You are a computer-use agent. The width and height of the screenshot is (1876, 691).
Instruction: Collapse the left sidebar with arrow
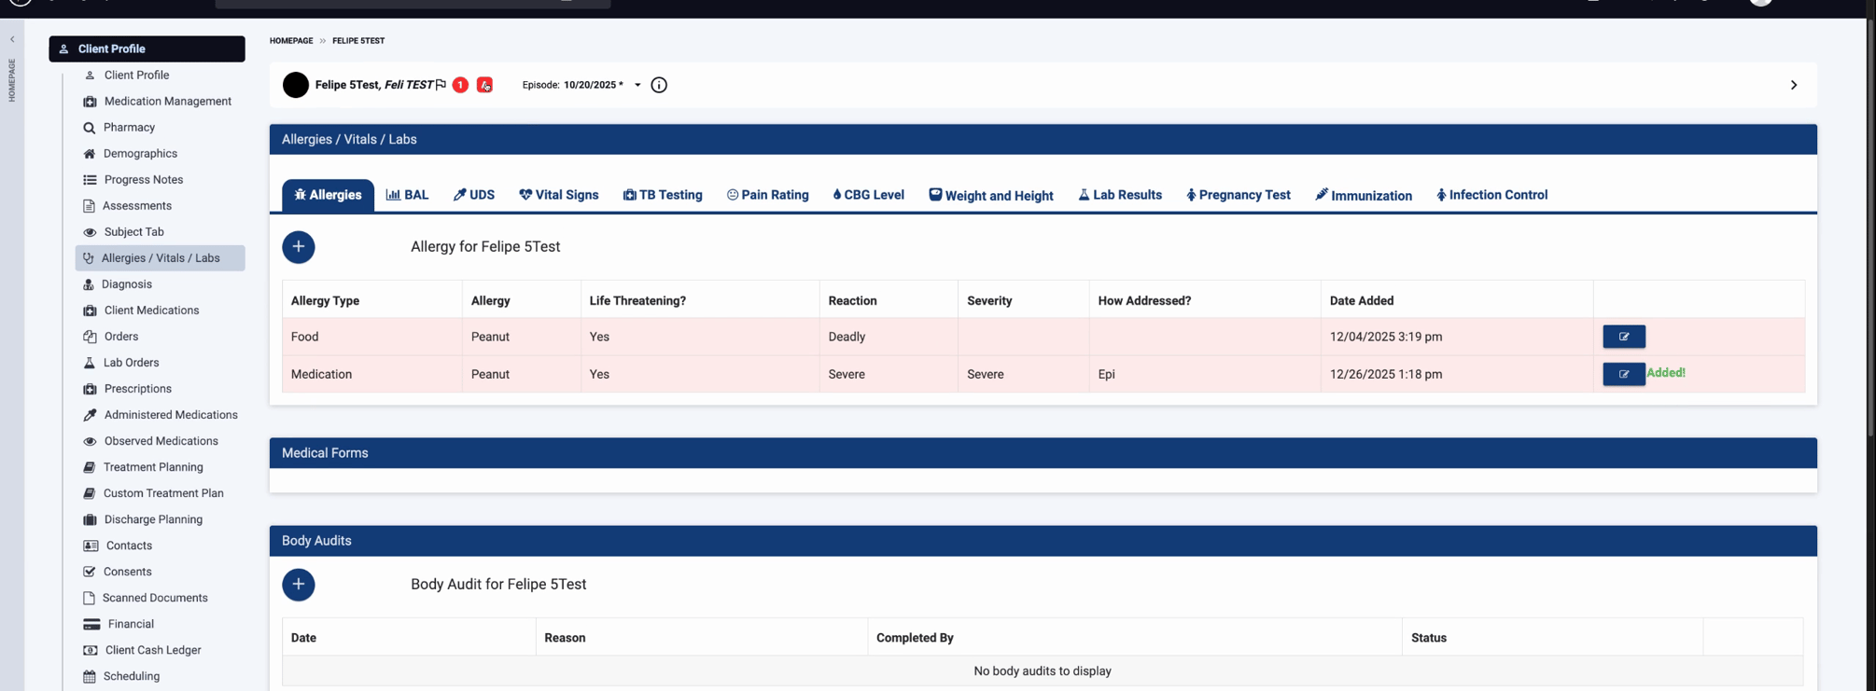12,39
